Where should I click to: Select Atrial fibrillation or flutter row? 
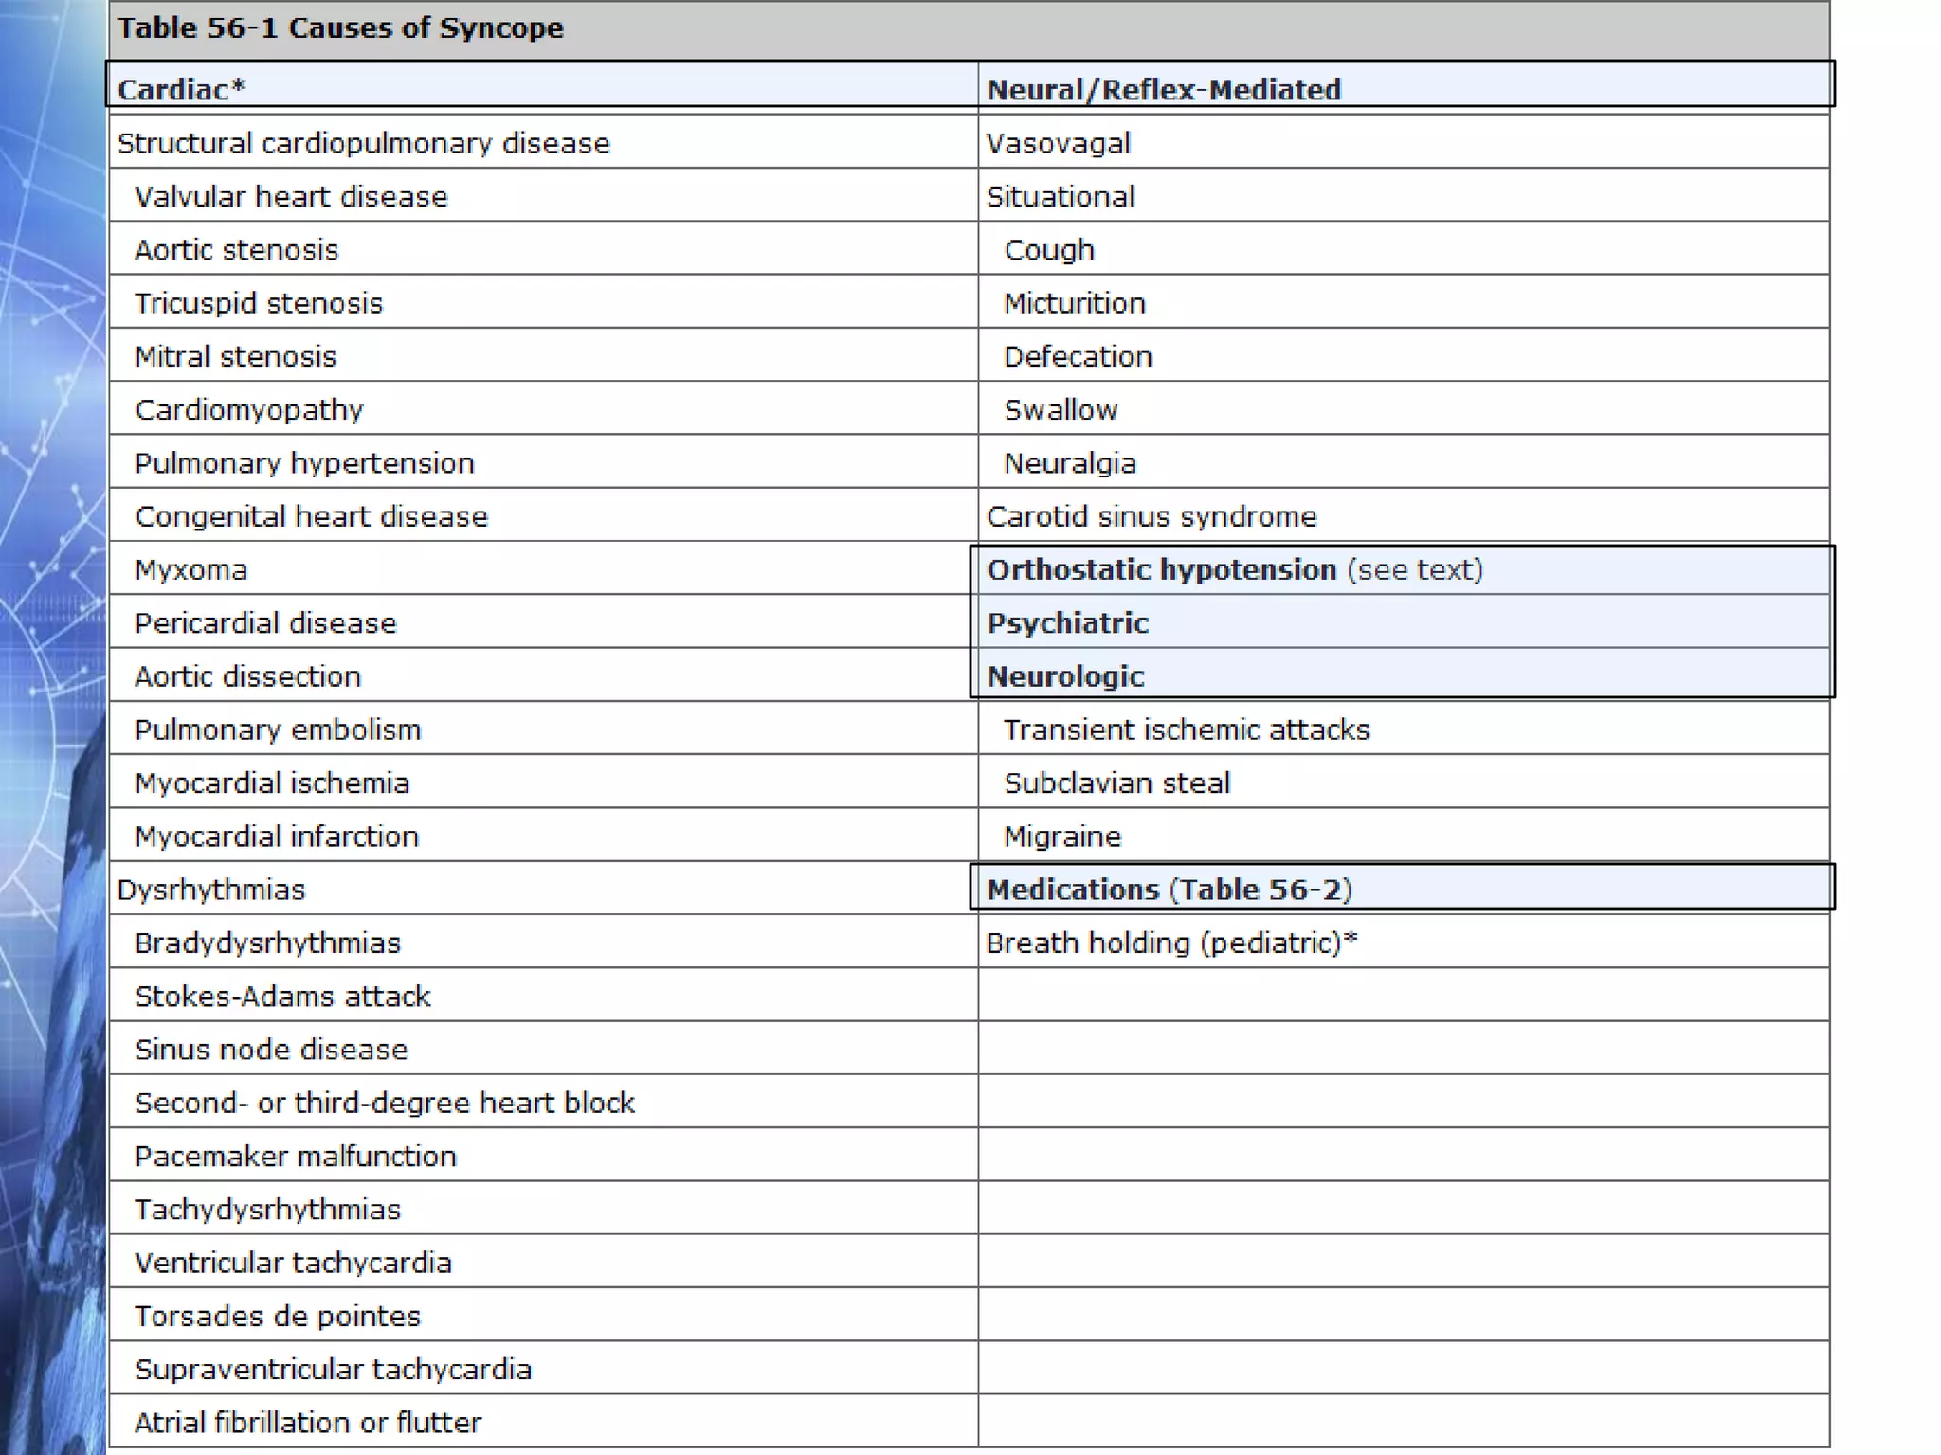(x=307, y=1423)
